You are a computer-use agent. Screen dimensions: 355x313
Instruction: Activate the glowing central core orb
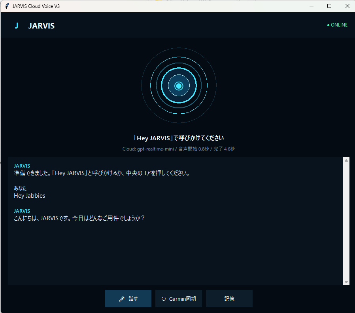(x=179, y=86)
